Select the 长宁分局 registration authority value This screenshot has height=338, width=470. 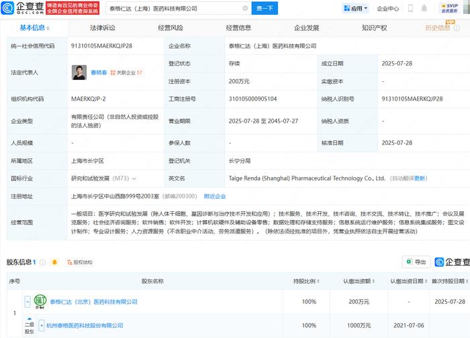240,161
